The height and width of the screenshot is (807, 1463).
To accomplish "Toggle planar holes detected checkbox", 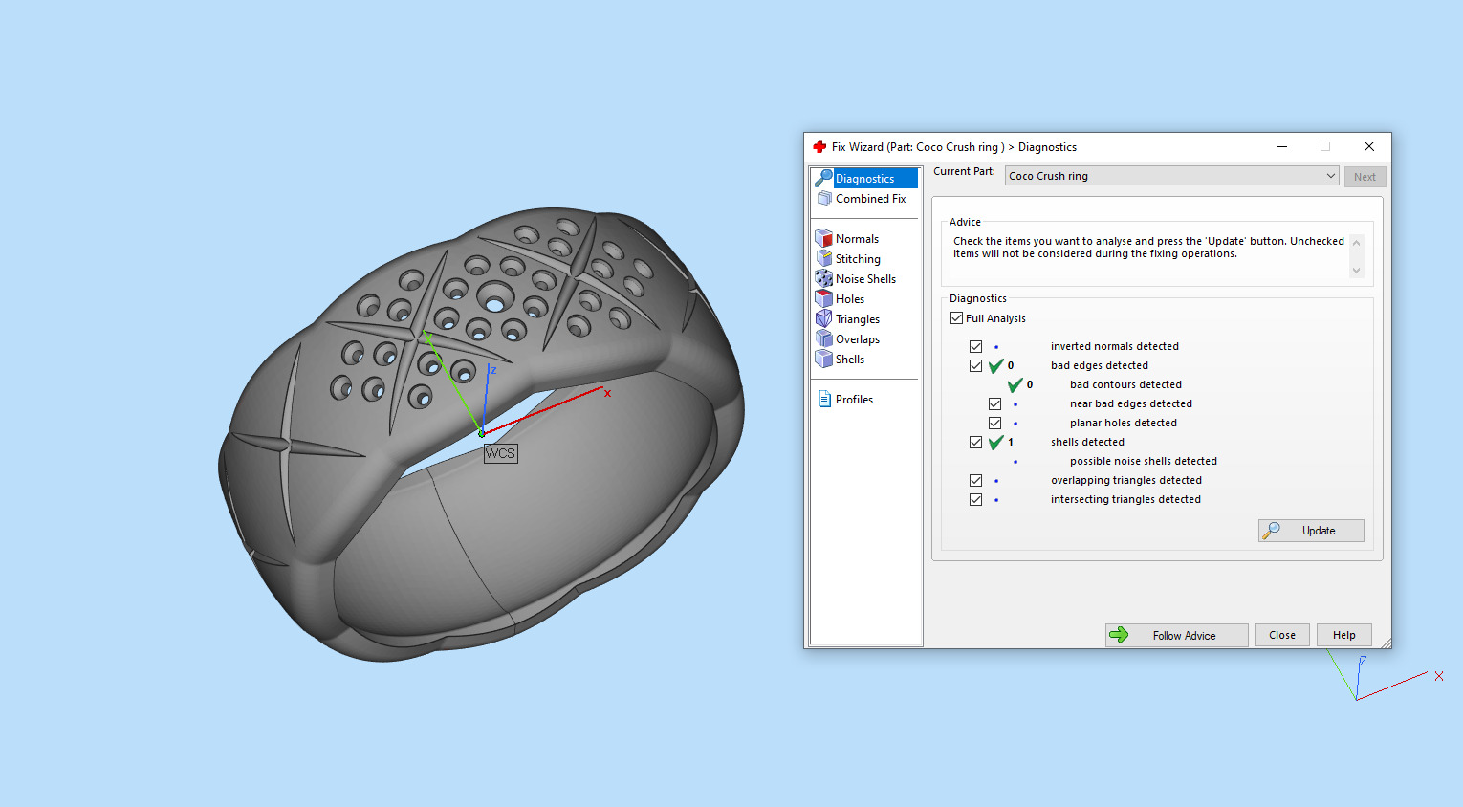I will click(994, 423).
